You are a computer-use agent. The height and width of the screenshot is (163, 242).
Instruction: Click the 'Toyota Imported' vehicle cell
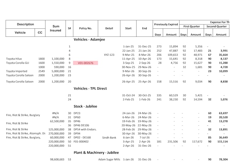tap(16, 71)
